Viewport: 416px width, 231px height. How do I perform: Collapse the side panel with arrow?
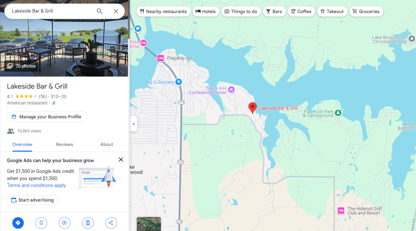[133, 124]
